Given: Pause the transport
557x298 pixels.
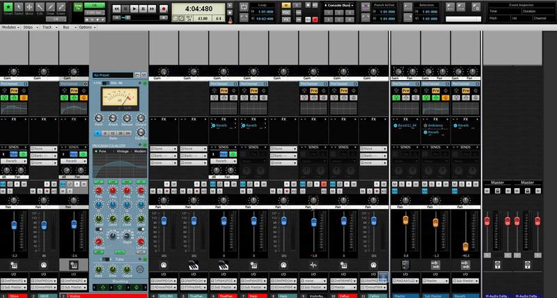Looking at the screenshot, I should (143, 8).
